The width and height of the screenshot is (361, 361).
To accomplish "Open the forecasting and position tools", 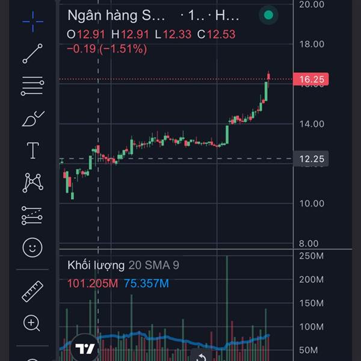I will pos(32,215).
